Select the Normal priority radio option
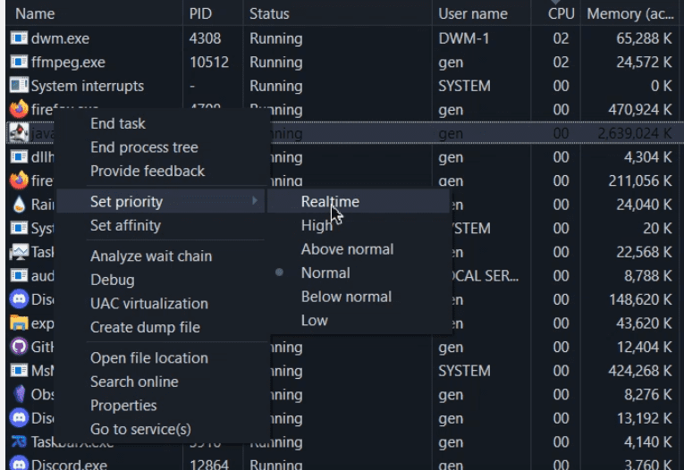684x470 pixels. coord(325,273)
